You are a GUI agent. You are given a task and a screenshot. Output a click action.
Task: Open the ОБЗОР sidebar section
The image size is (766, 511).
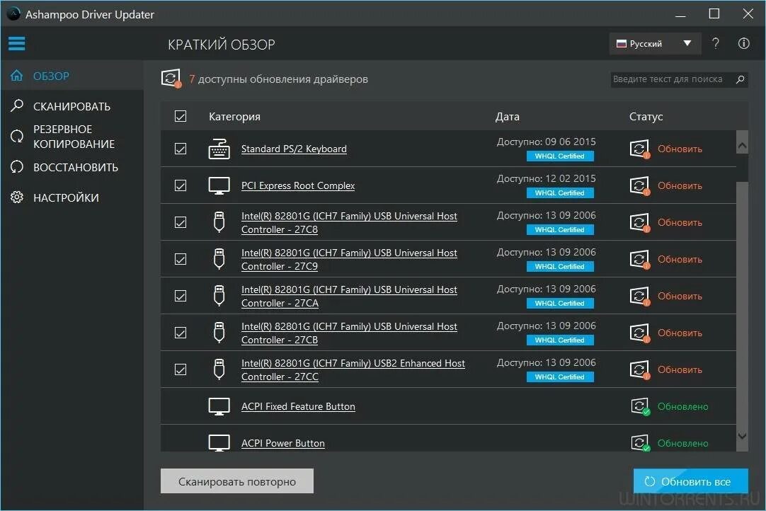click(x=72, y=76)
